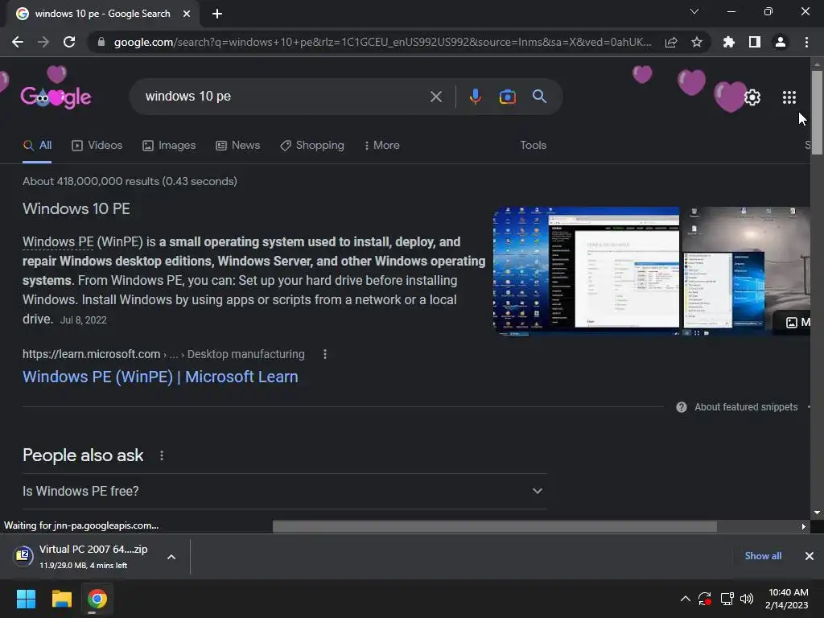Show hidden system tray icons
The height and width of the screenshot is (618, 824).
(x=686, y=599)
